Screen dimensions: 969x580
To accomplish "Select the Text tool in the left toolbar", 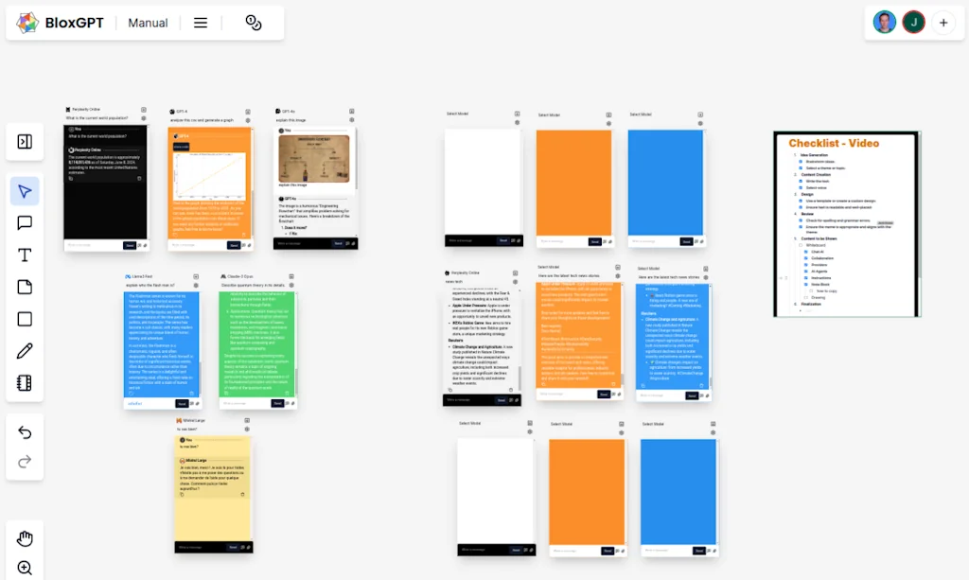I will 25,254.
